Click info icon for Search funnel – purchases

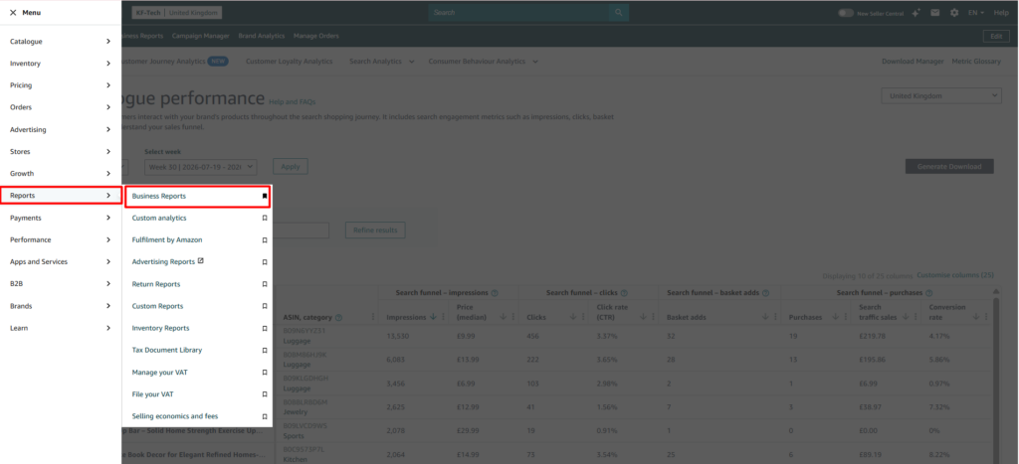click(x=929, y=293)
